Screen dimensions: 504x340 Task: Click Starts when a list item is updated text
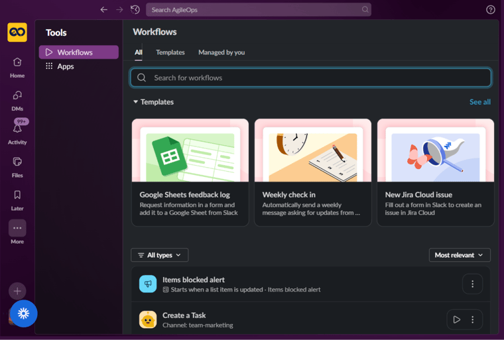tap(217, 290)
